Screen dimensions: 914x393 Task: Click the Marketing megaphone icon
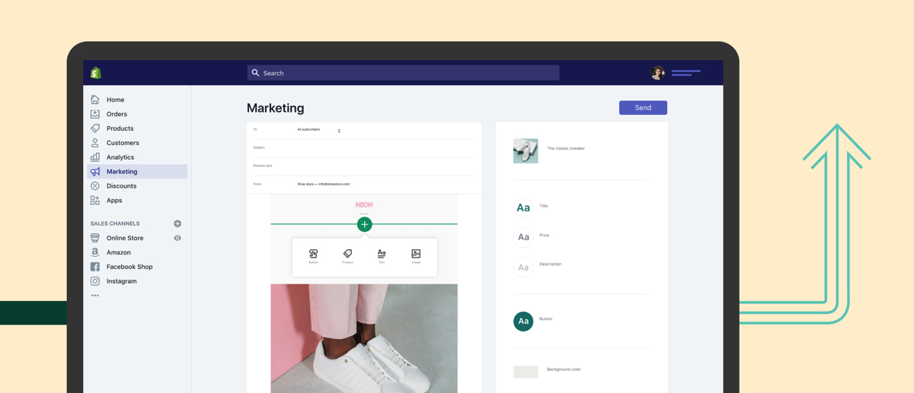pyautogui.click(x=95, y=172)
